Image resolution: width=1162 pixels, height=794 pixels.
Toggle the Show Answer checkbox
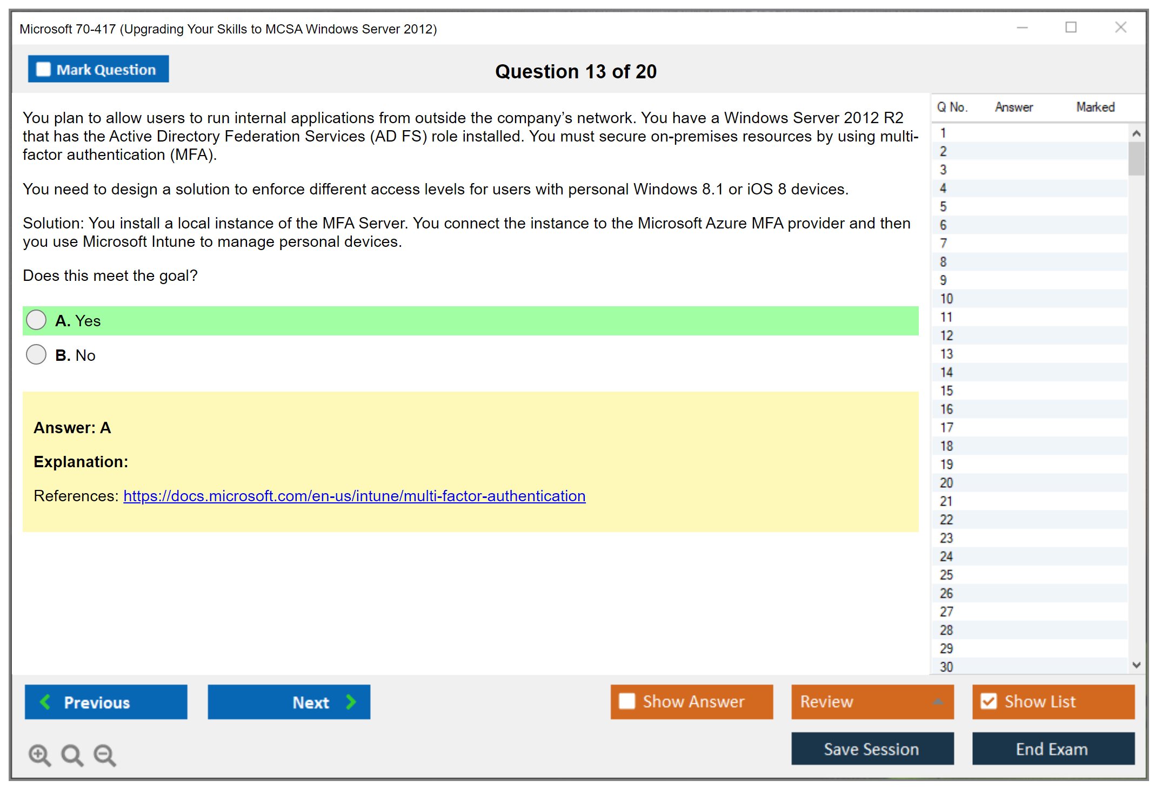tap(627, 701)
